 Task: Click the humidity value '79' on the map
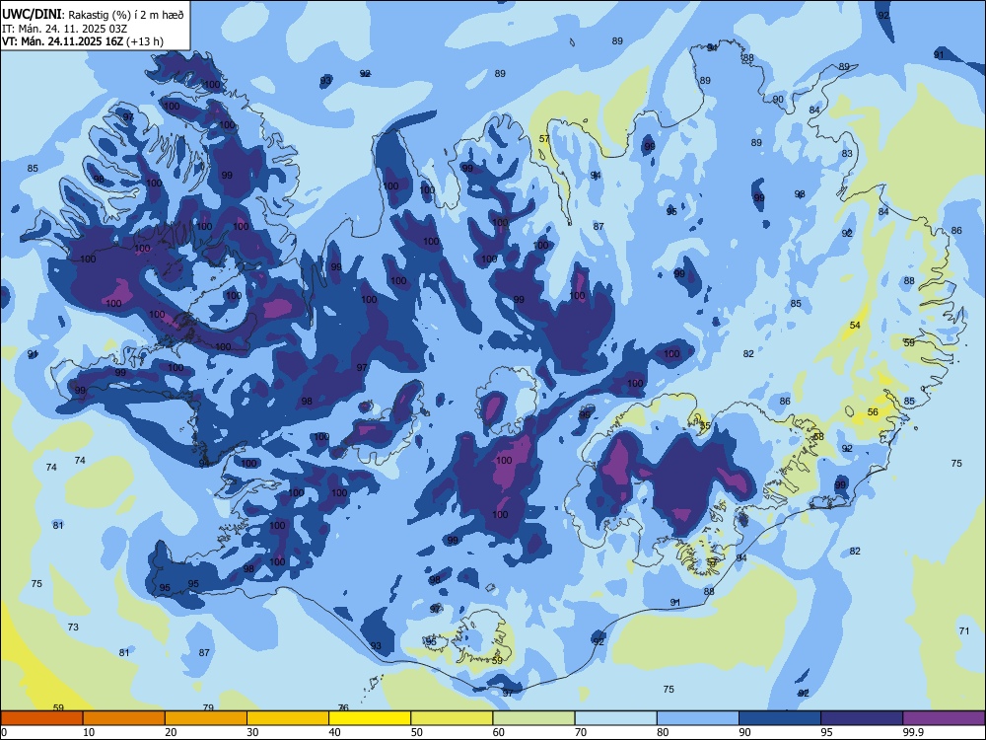pos(208,707)
